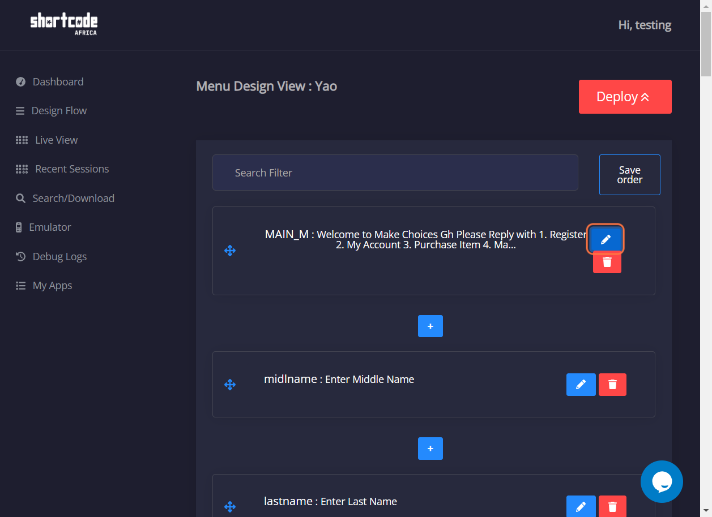Click the Hi, testing user greeting

[x=645, y=25]
